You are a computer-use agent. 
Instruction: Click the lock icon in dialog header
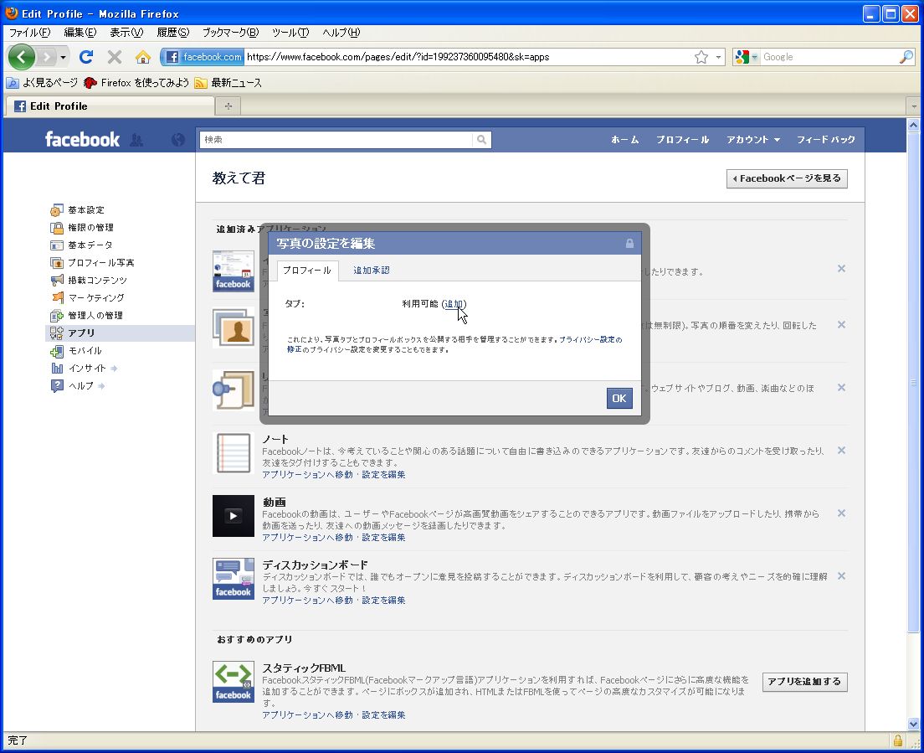click(x=629, y=244)
